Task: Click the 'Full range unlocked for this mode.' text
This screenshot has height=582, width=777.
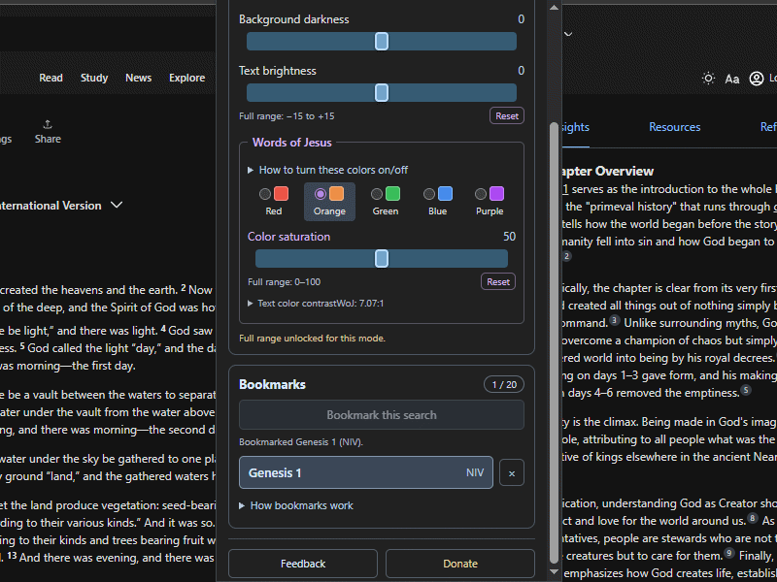Action: pos(312,339)
